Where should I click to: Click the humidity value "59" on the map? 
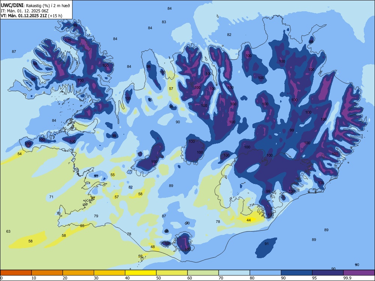[140, 256]
